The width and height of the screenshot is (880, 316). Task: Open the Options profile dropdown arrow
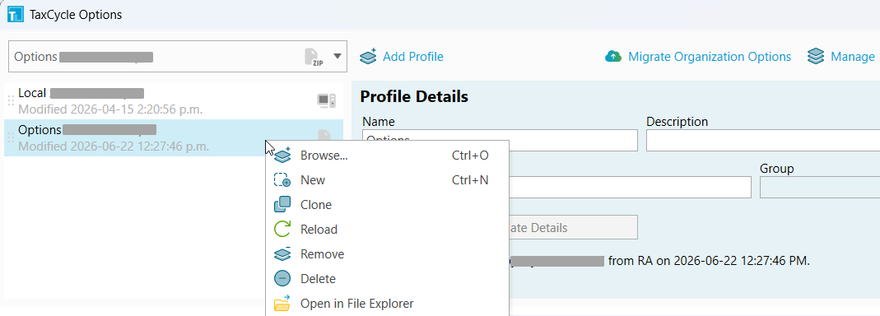338,56
